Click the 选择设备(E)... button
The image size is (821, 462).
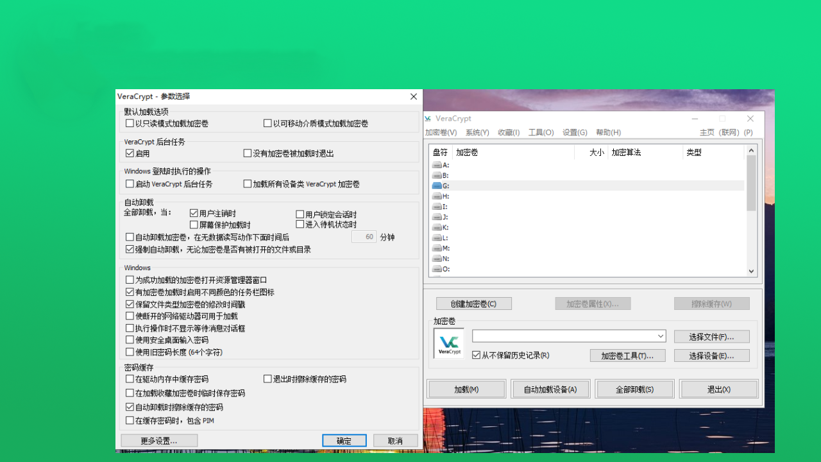click(711, 355)
